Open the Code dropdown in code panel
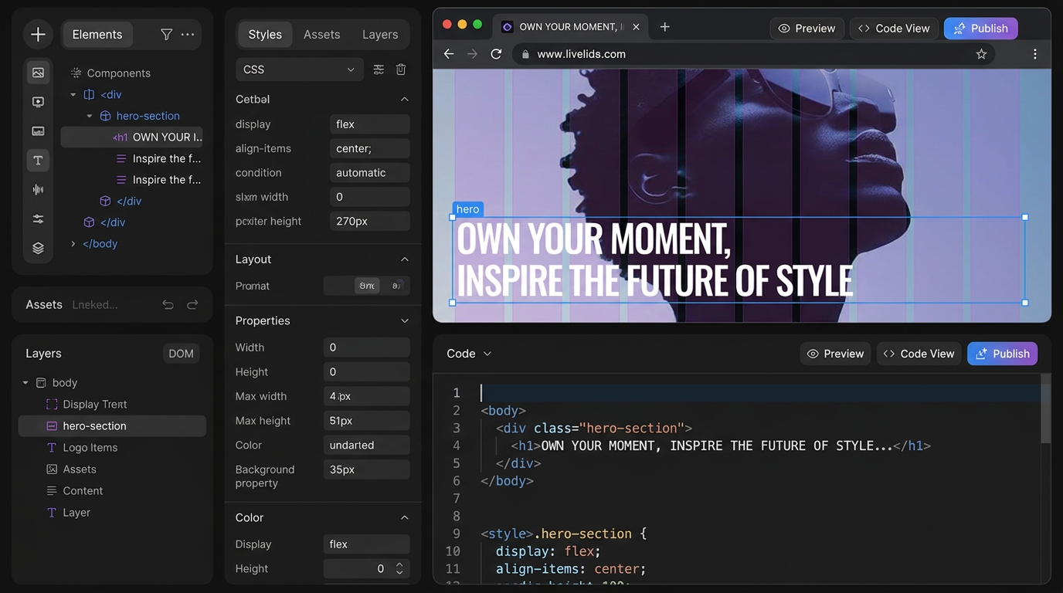The image size is (1063, 593). (x=469, y=354)
